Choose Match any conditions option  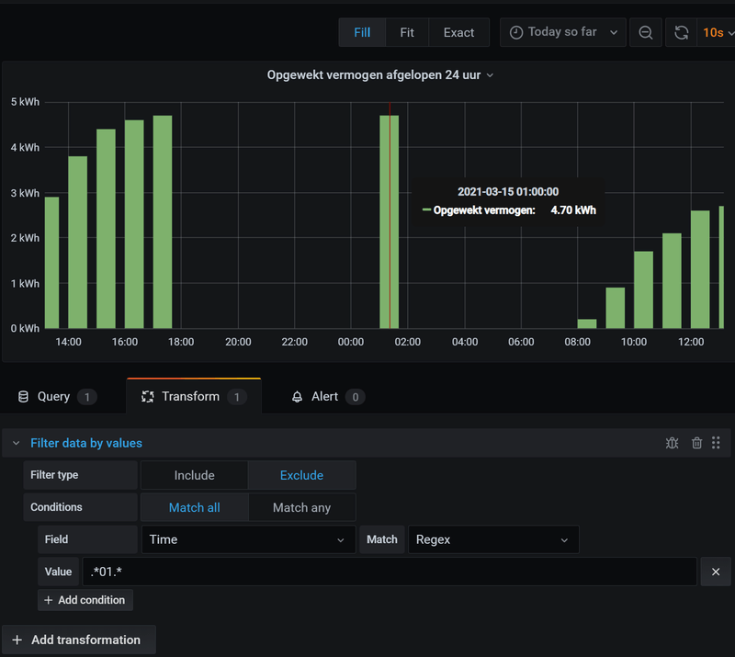(x=301, y=507)
